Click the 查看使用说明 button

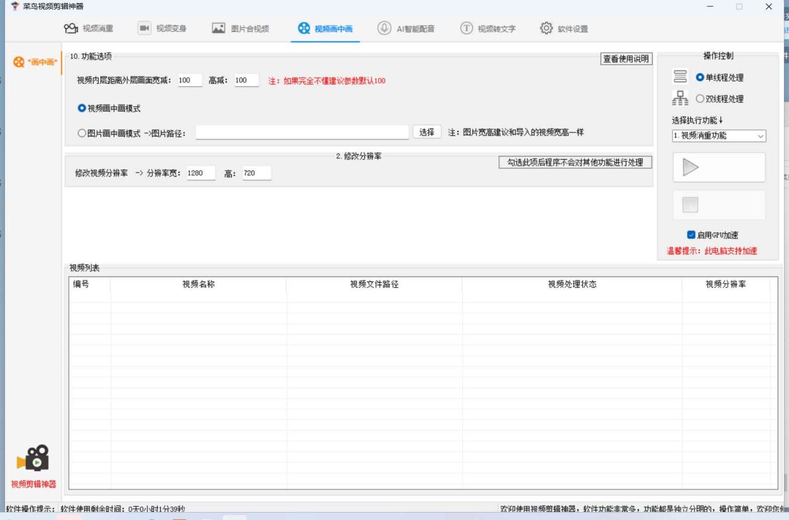click(x=626, y=59)
